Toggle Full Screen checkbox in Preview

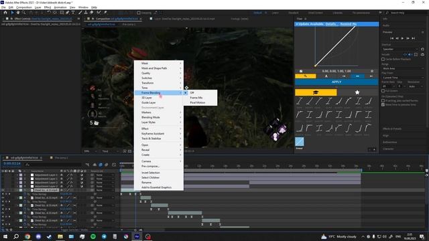(383, 91)
